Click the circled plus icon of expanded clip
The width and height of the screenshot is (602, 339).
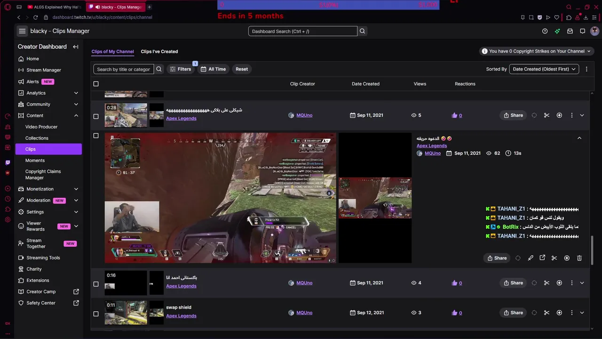(x=567, y=258)
